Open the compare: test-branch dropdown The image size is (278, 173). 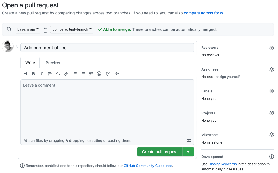72,29
